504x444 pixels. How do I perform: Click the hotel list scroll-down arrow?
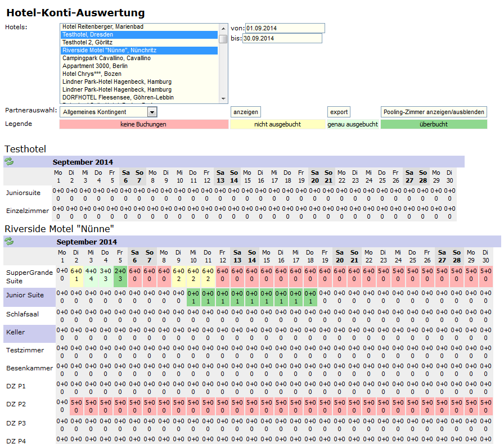(223, 98)
